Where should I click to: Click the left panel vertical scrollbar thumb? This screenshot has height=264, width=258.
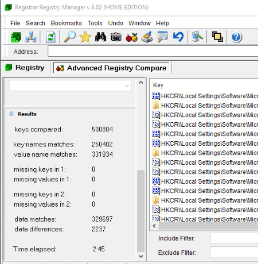pyautogui.click(x=141, y=211)
